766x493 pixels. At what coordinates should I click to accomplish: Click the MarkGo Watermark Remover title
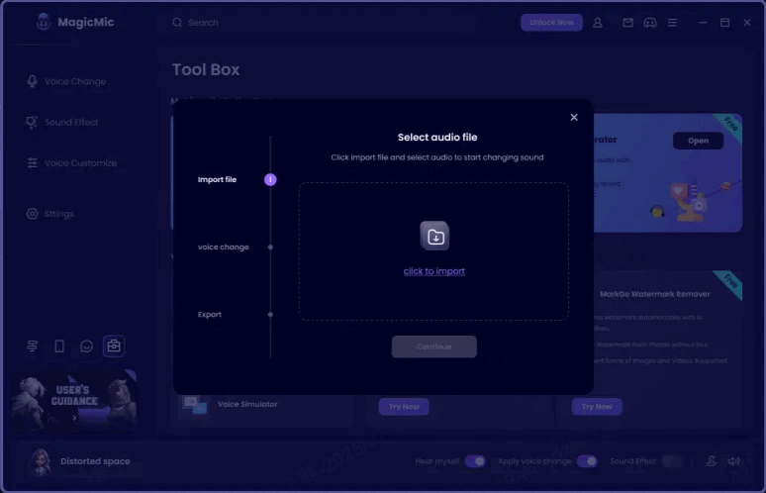tap(654, 294)
